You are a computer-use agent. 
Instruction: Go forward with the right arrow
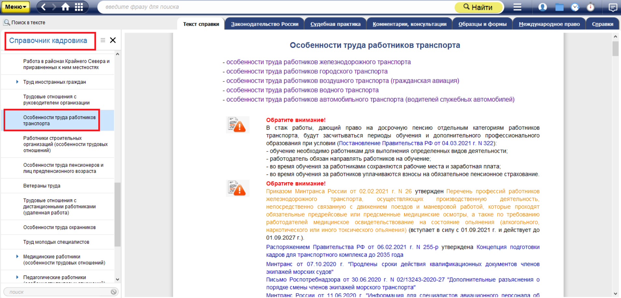point(54,7)
